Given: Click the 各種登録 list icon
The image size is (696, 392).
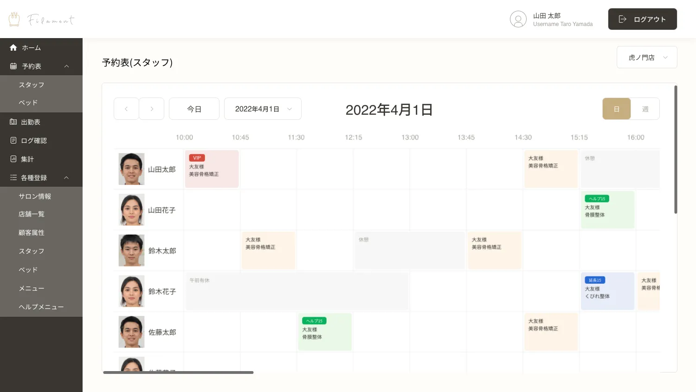Looking at the screenshot, I should tap(13, 177).
